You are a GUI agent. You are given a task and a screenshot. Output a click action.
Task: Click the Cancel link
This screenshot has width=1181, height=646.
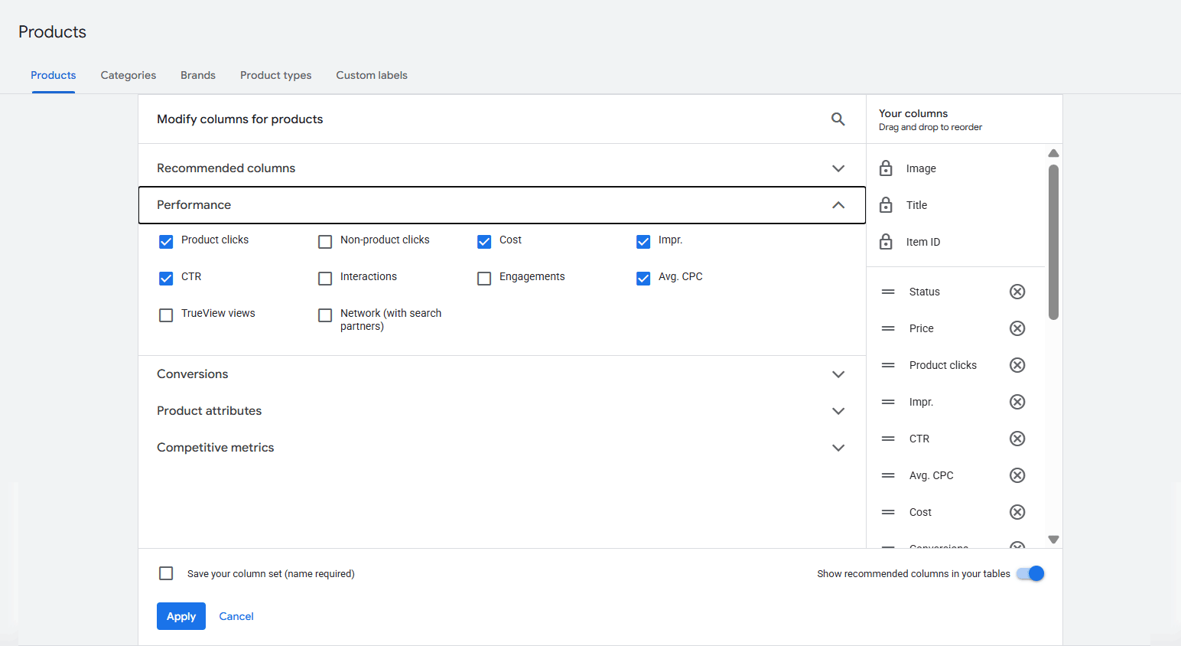pos(236,616)
